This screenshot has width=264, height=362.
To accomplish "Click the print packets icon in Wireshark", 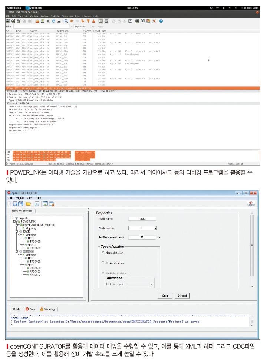I will tap(59, 21).
